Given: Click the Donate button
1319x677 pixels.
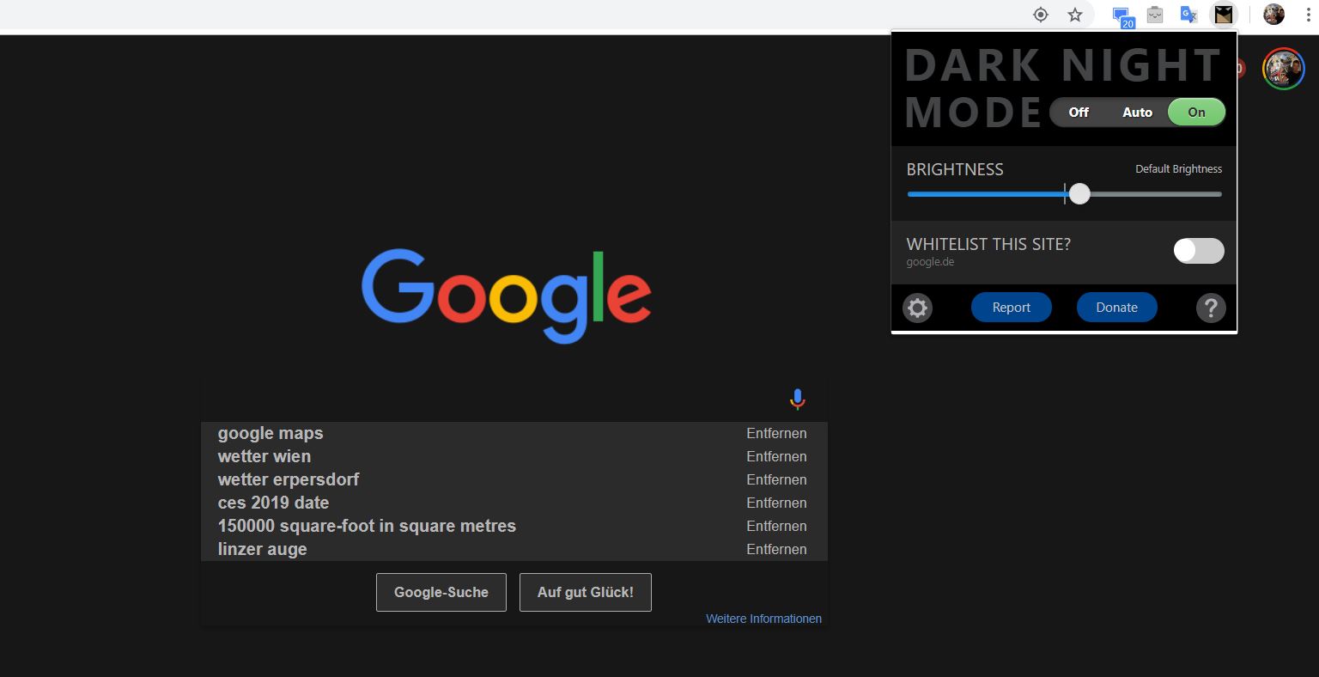Looking at the screenshot, I should tap(1116, 308).
